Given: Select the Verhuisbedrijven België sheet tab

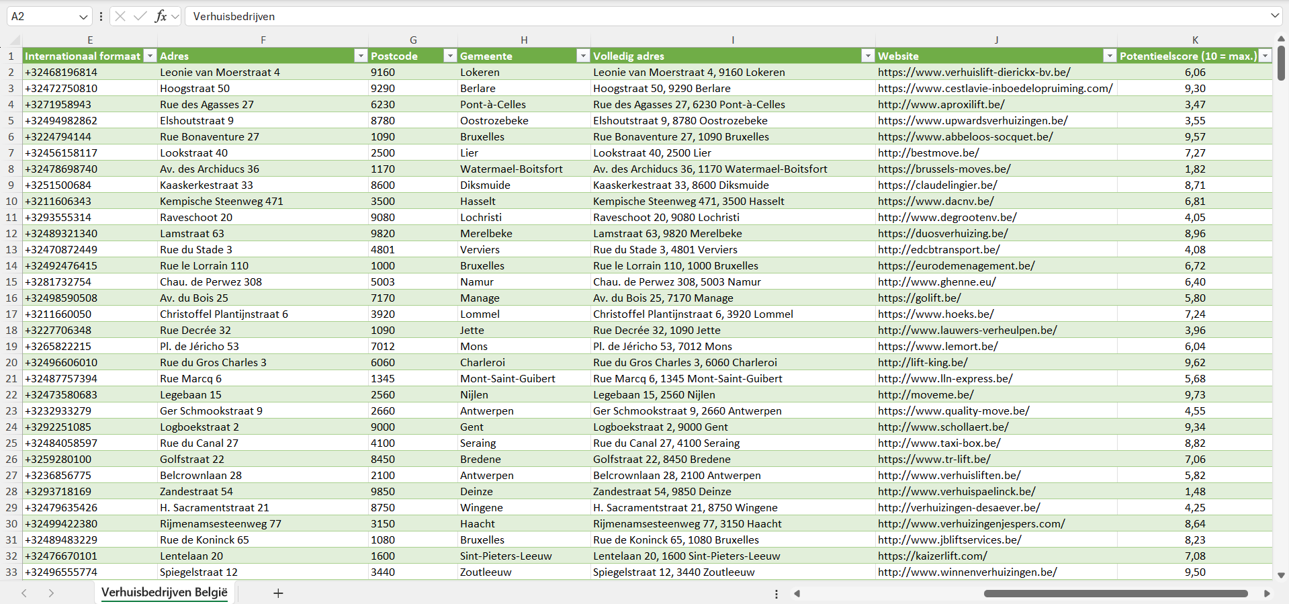Looking at the screenshot, I should point(165,593).
